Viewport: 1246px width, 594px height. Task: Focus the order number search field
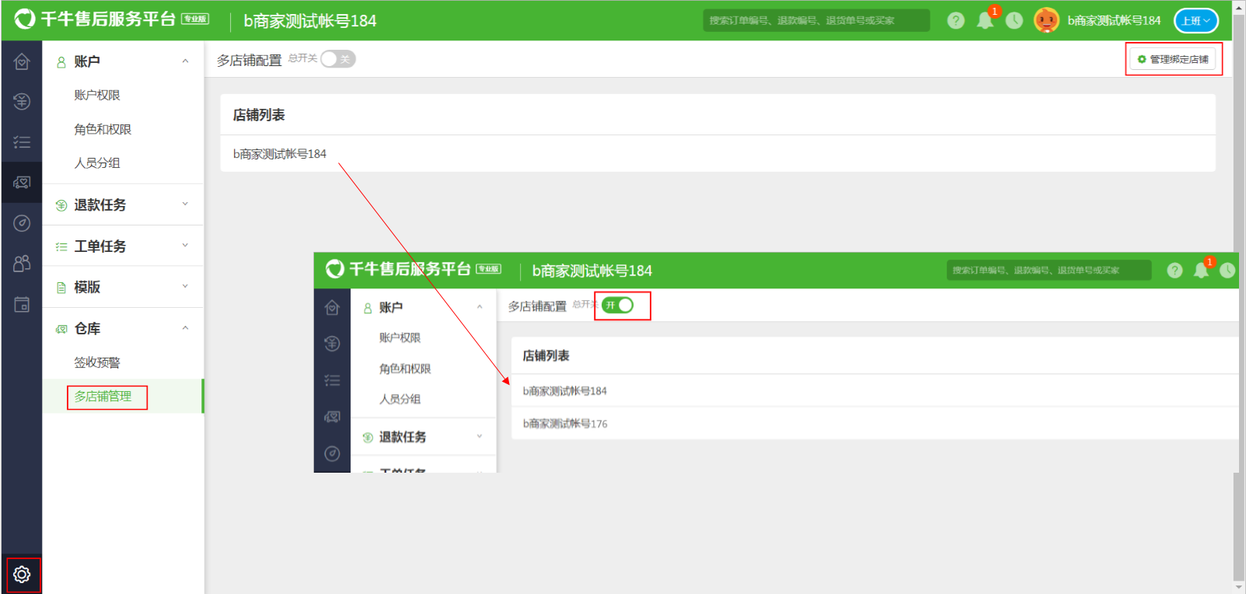coord(816,20)
